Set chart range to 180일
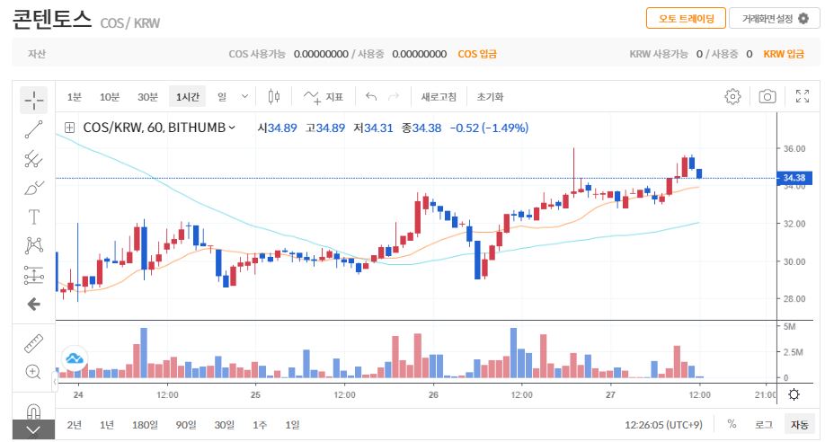This screenshot has width=825, height=442. point(145,425)
